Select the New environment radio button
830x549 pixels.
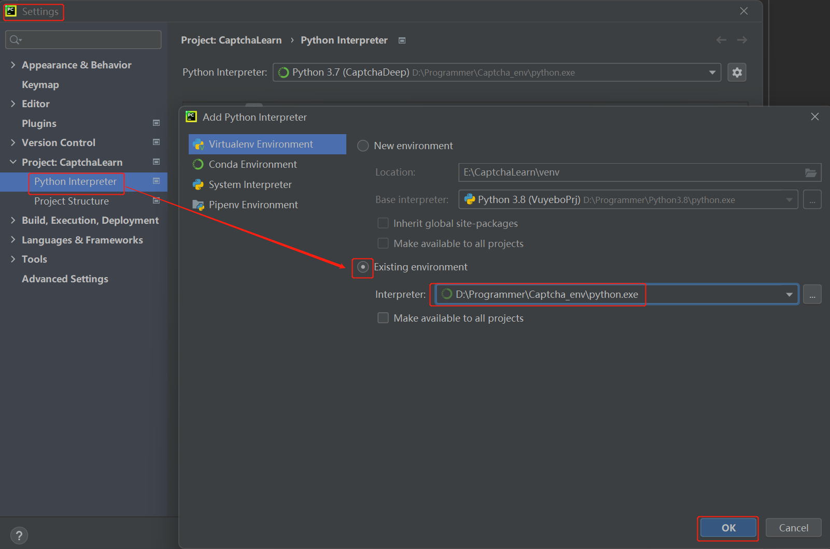pos(363,146)
